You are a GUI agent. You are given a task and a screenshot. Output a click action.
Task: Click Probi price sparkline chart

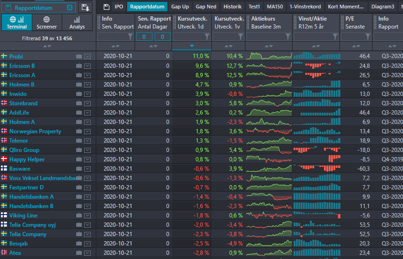pyautogui.click(x=269, y=56)
